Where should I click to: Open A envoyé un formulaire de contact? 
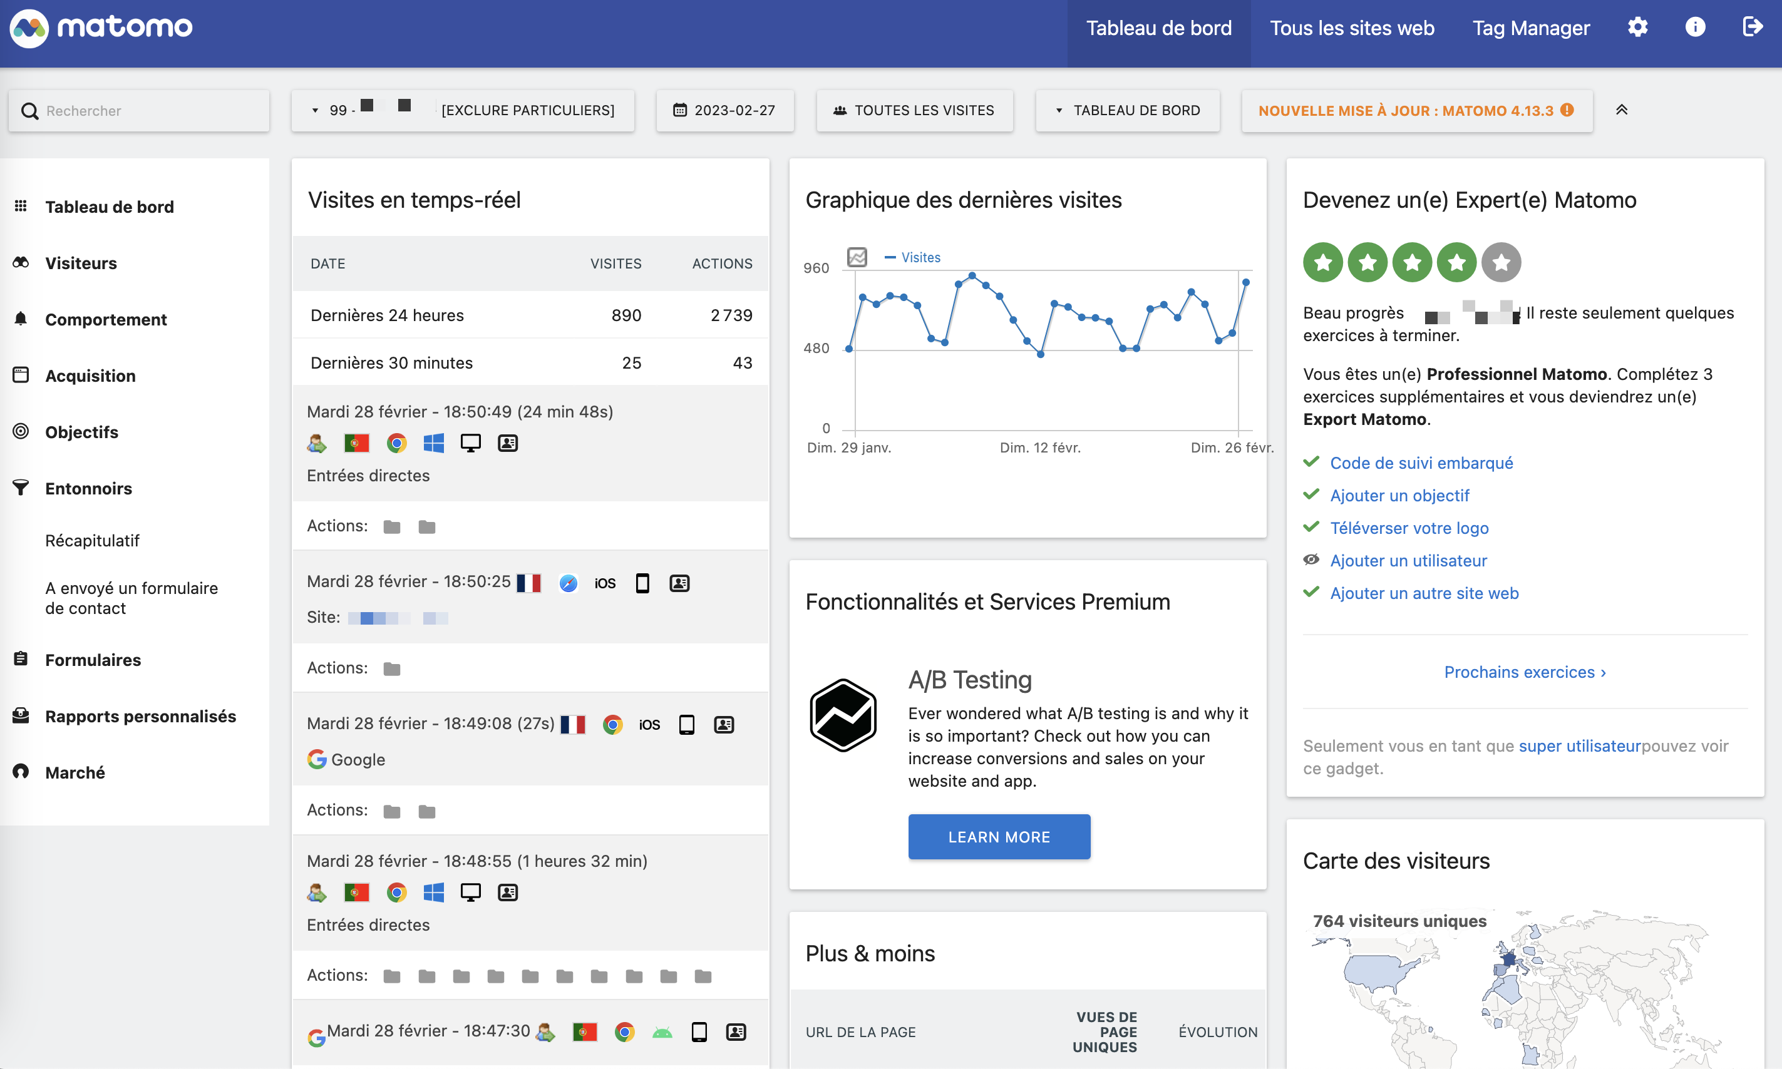pos(131,598)
